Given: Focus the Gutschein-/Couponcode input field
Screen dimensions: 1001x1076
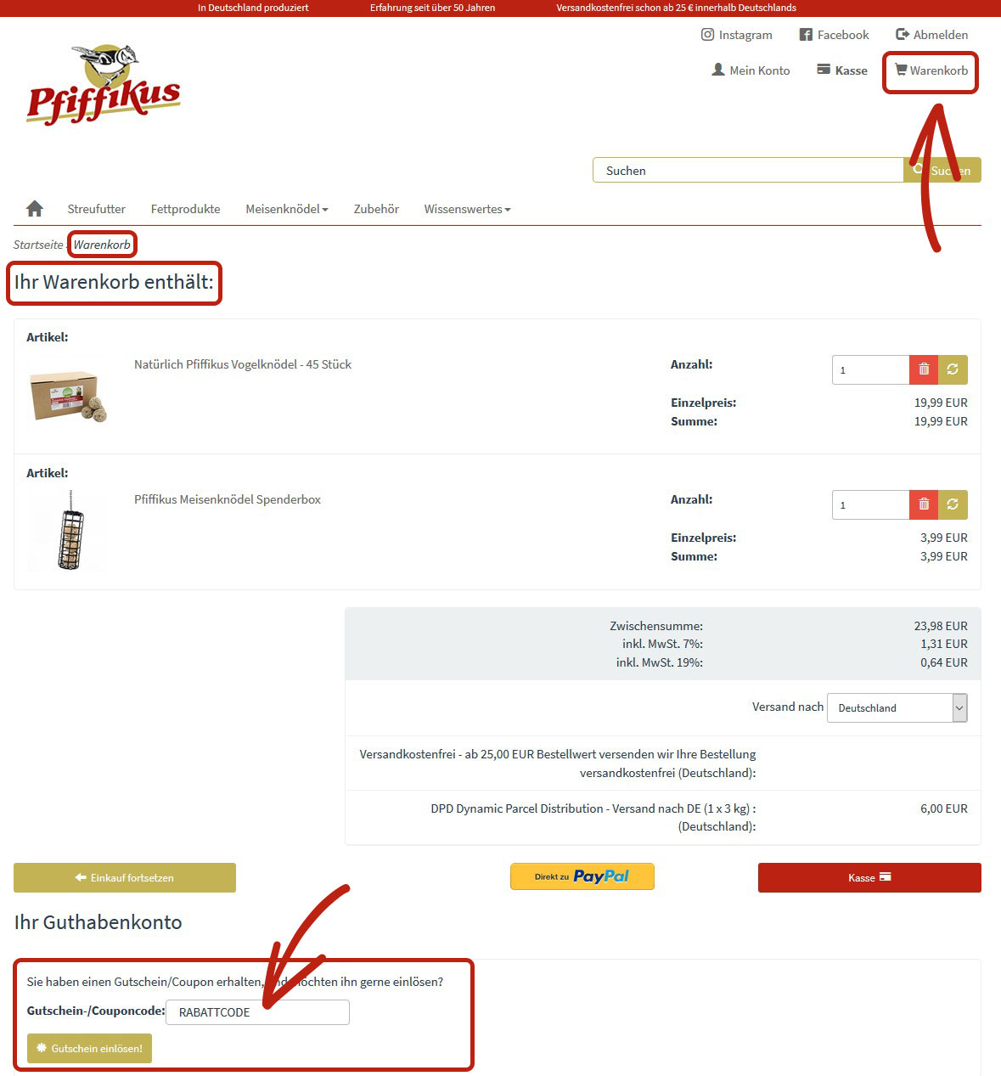Looking at the screenshot, I should point(257,1012).
